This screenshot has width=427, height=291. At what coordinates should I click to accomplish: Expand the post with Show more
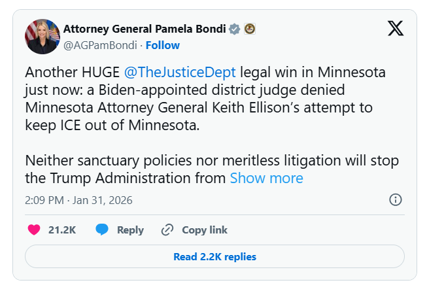266,178
